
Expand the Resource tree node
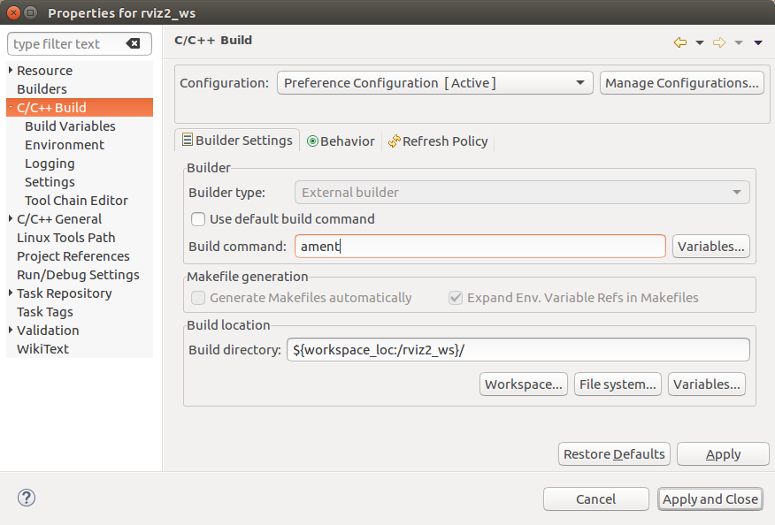pyautogui.click(x=11, y=71)
